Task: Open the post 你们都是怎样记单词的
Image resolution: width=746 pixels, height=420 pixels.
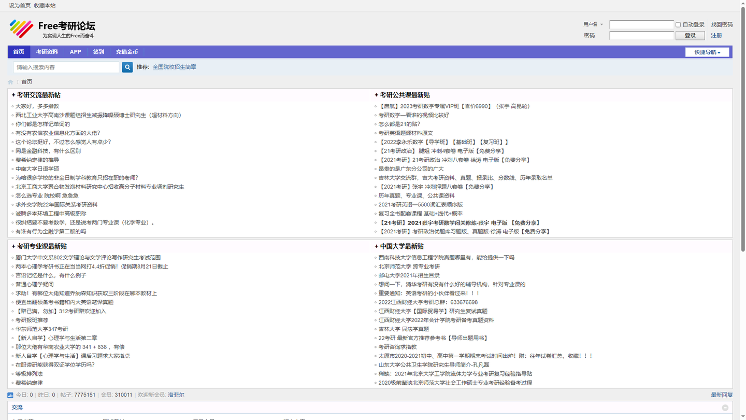Action: (42, 124)
